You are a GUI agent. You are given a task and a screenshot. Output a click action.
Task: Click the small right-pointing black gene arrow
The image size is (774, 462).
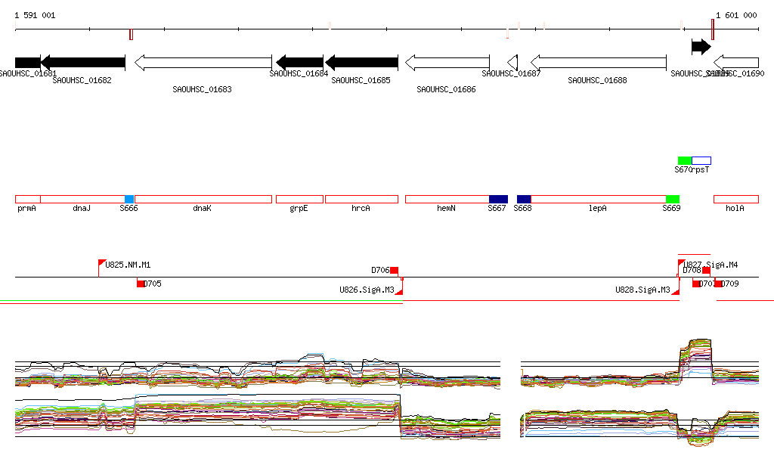(701, 47)
